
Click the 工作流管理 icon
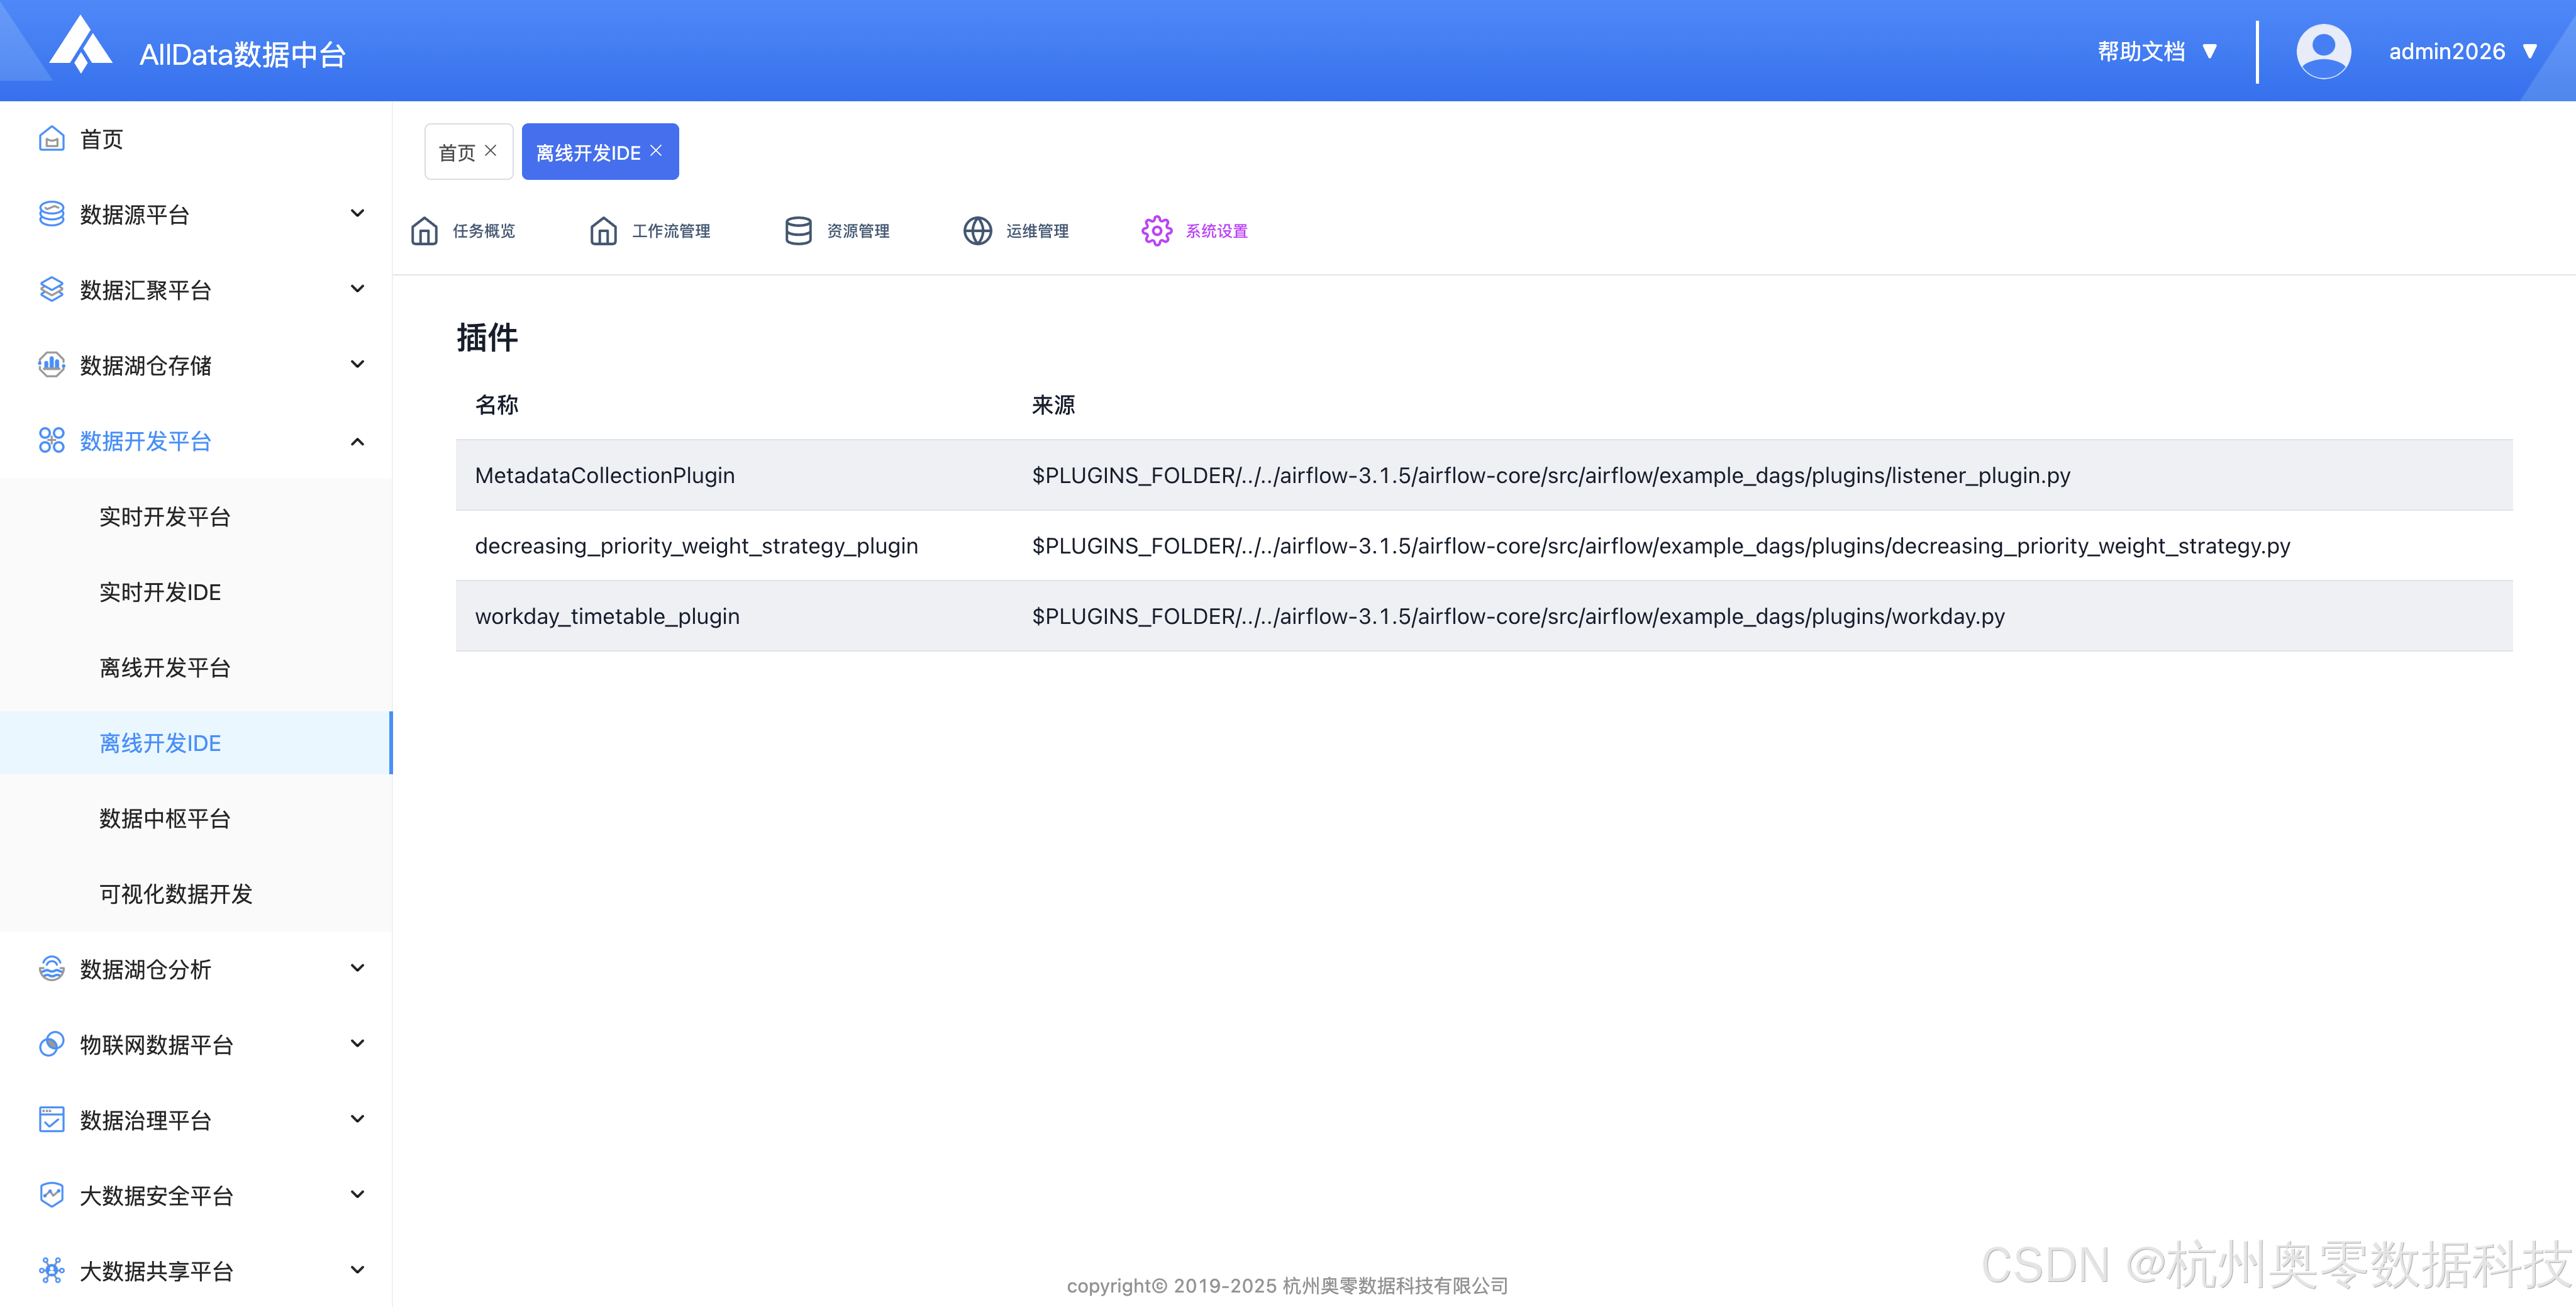click(603, 231)
